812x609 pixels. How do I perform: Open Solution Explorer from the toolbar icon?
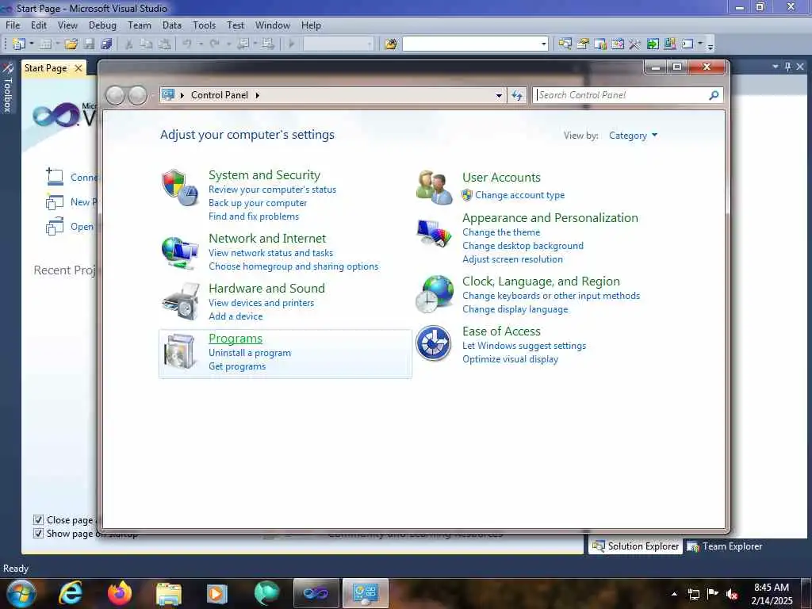(565, 44)
